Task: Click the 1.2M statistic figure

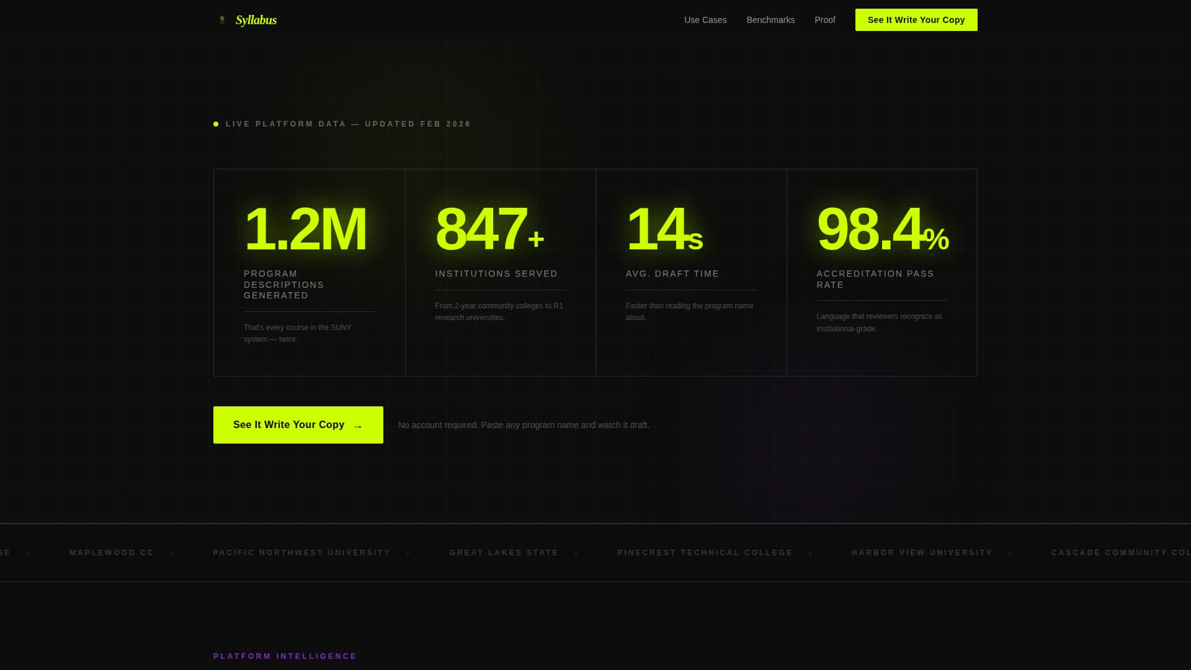Action: coord(305,229)
